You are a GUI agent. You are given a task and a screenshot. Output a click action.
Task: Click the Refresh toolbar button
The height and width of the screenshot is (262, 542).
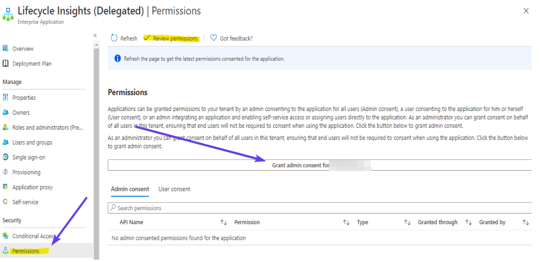(x=124, y=38)
